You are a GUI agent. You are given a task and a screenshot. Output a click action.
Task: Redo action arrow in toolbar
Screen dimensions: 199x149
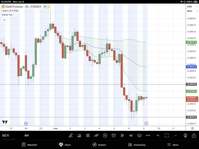pos(175,135)
